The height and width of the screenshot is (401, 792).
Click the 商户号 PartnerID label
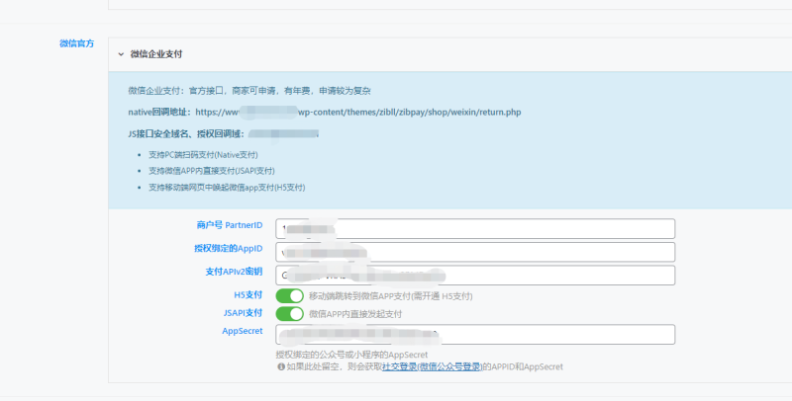pos(230,225)
